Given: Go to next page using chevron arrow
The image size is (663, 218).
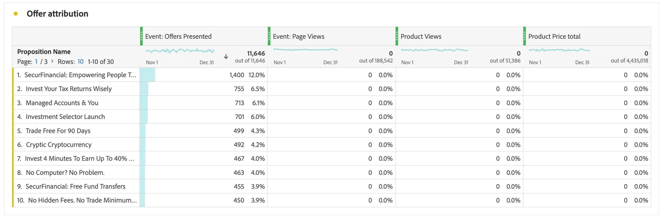Looking at the screenshot, I should (52, 61).
